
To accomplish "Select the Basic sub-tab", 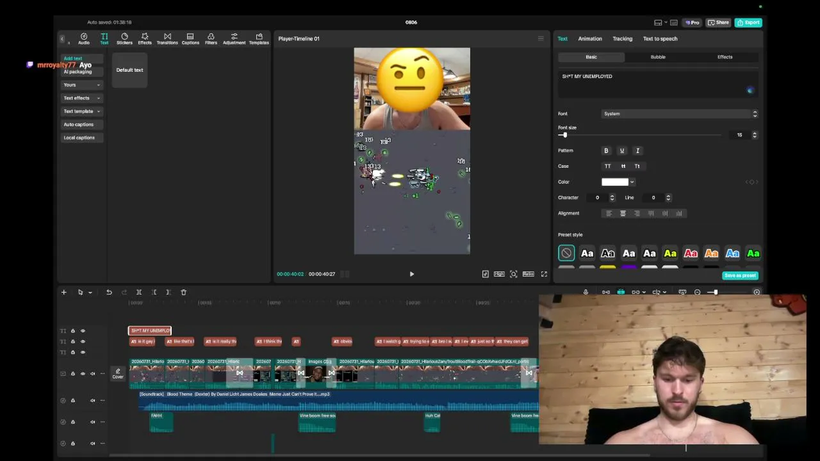I will [x=591, y=57].
